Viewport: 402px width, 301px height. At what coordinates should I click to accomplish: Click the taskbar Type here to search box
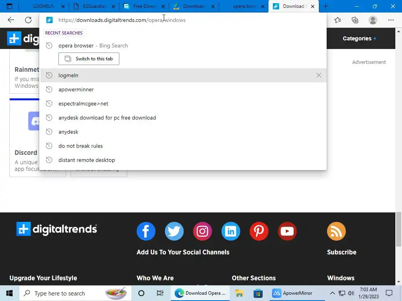[x=75, y=293]
